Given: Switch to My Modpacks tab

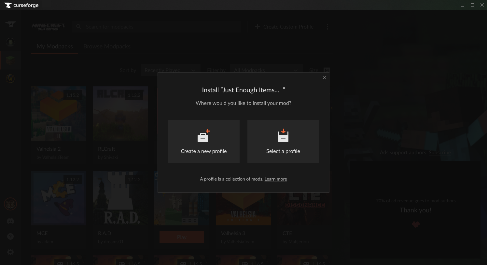Looking at the screenshot, I should click(55, 46).
